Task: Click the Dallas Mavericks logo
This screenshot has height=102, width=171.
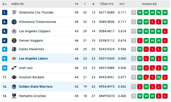Action: tap(14, 49)
